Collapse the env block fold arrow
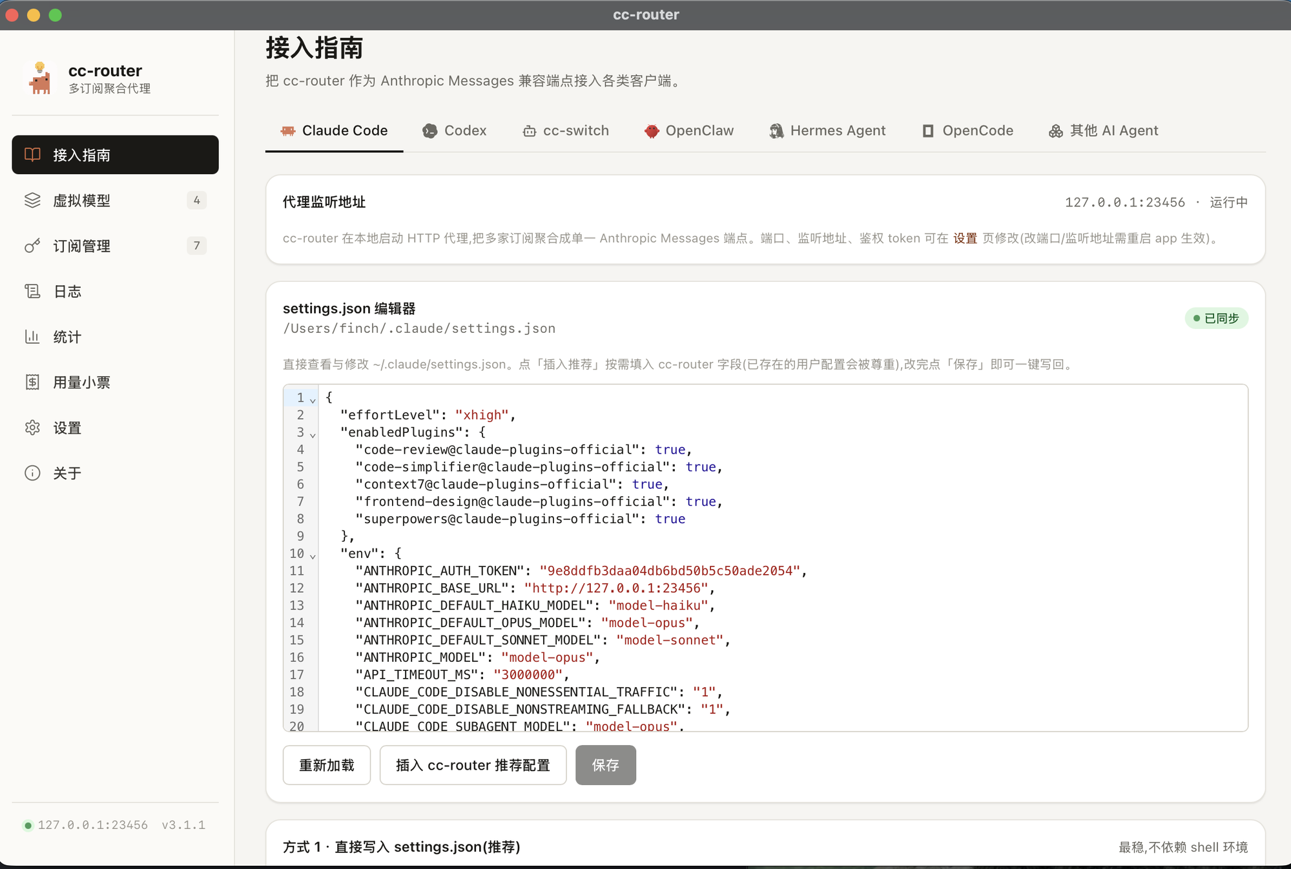The width and height of the screenshot is (1291, 869). pyautogui.click(x=313, y=556)
